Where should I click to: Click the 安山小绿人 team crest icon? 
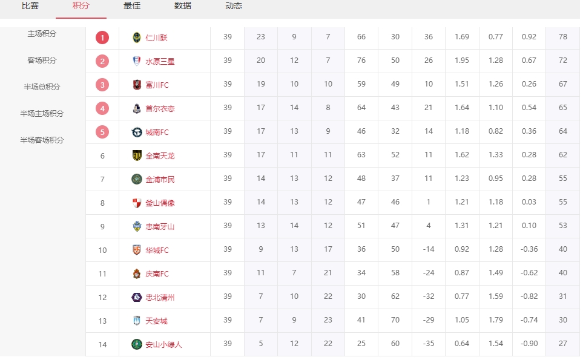pos(137,344)
